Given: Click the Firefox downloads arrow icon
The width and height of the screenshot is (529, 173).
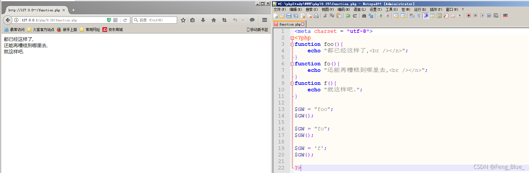Looking at the screenshot, I should [203, 20].
